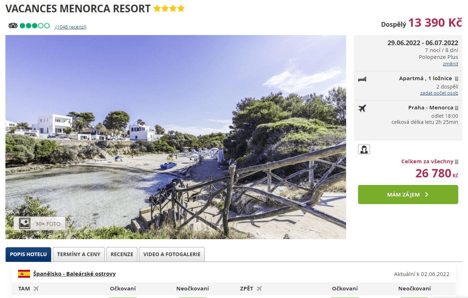Click the plane icon next to TAM
Screen dimensions: 468x298
(x=36, y=289)
